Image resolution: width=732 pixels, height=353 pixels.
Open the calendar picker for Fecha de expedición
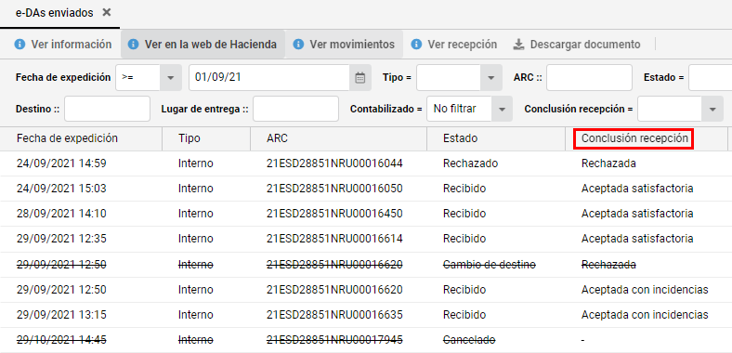[x=359, y=77]
